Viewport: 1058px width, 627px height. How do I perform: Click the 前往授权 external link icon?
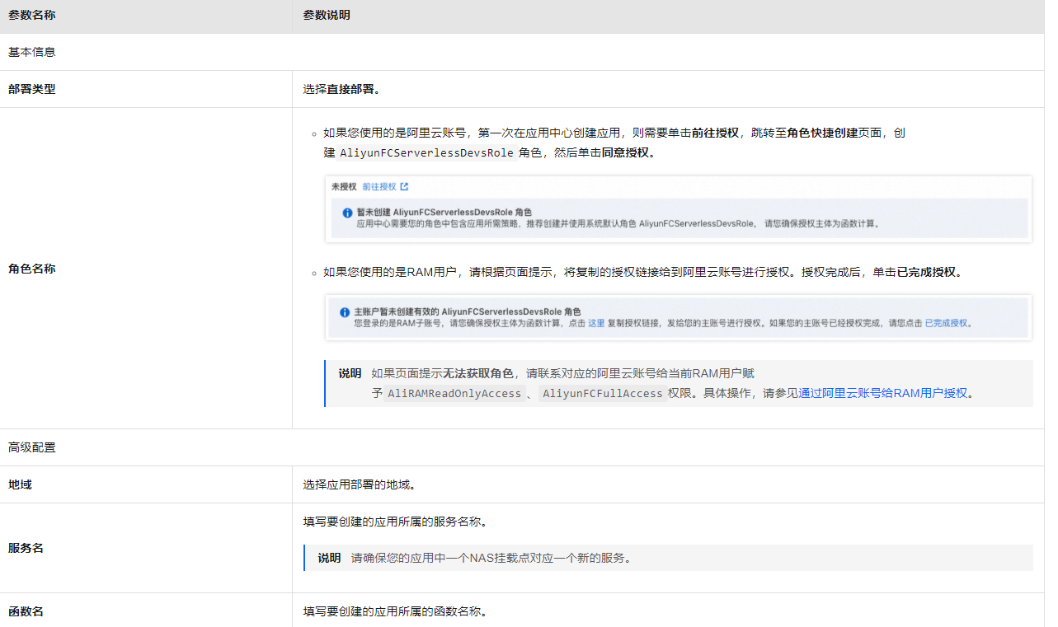pos(404,187)
